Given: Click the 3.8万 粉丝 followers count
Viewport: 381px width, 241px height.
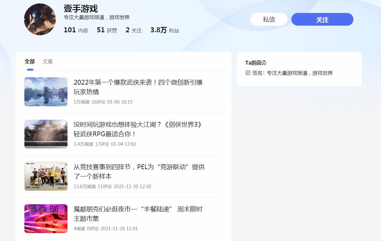Looking at the screenshot, I should click(165, 30).
